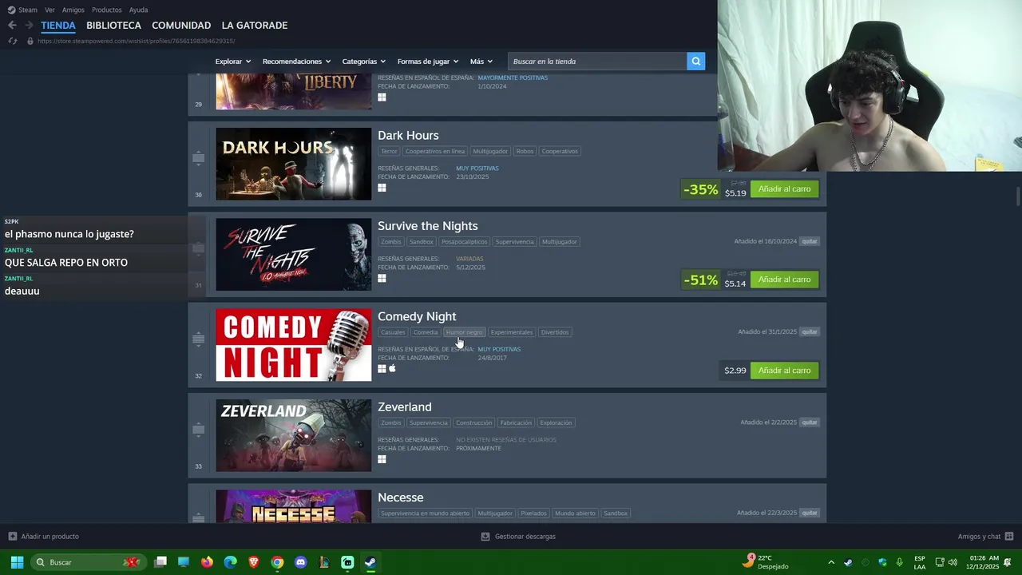Expand the Más dropdown
Screen dimensions: 1022x575
click(481, 61)
